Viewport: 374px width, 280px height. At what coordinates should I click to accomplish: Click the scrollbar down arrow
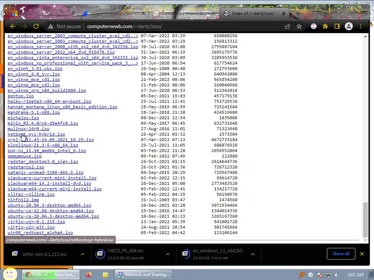365,240
